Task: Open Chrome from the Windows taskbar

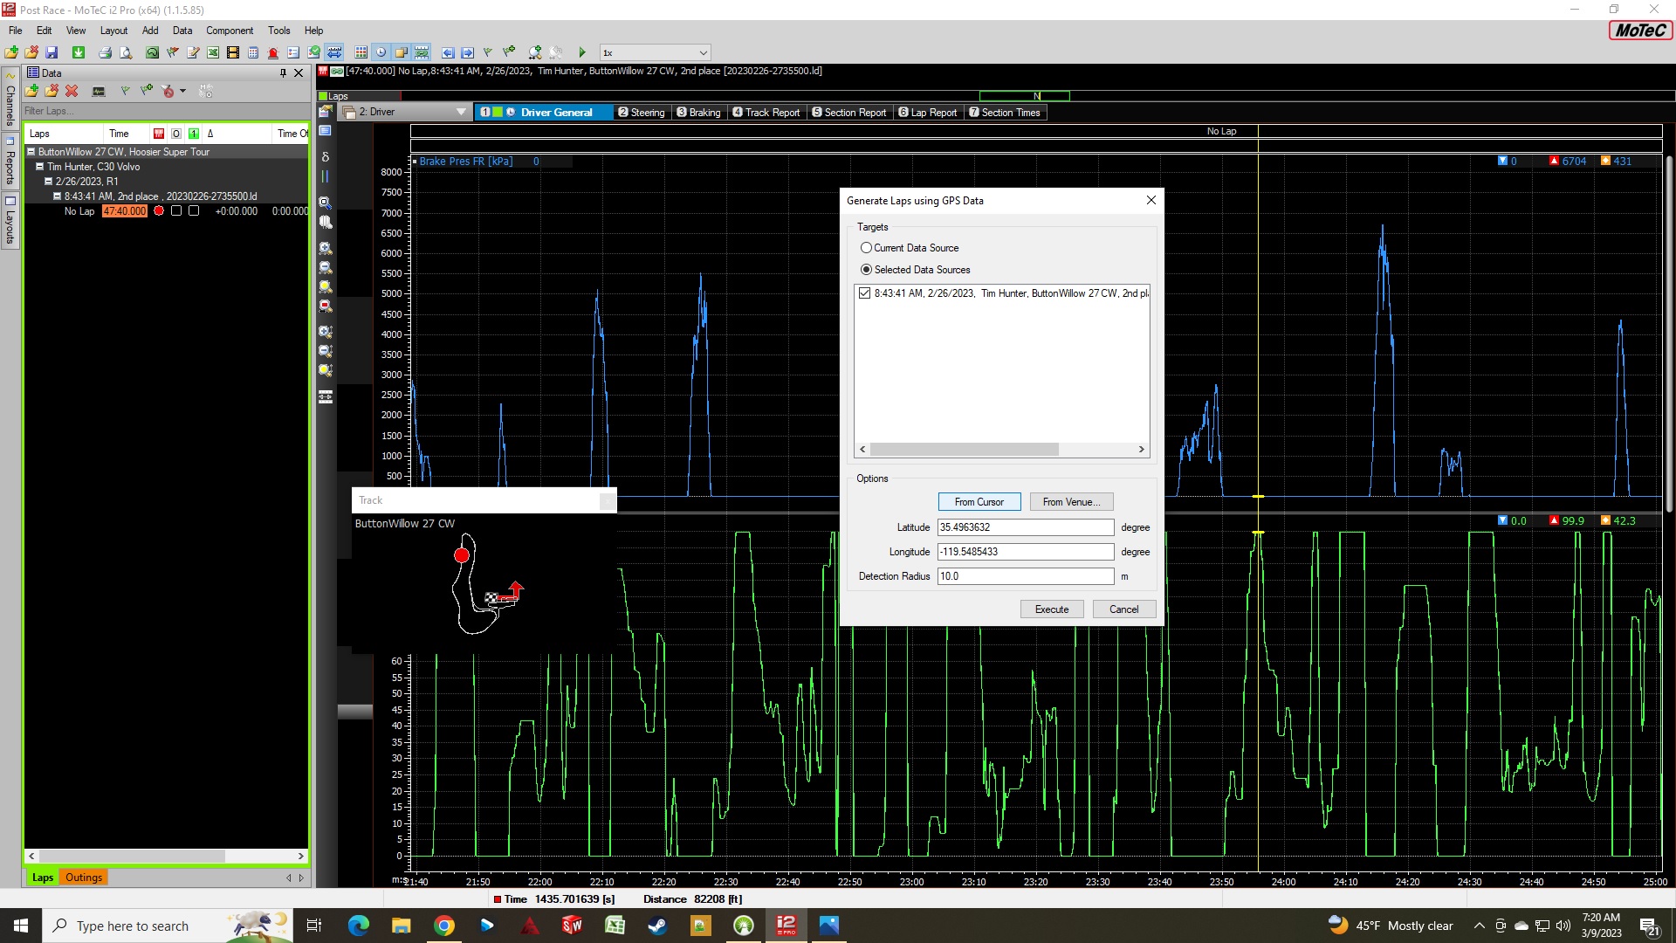Action: coord(444,926)
